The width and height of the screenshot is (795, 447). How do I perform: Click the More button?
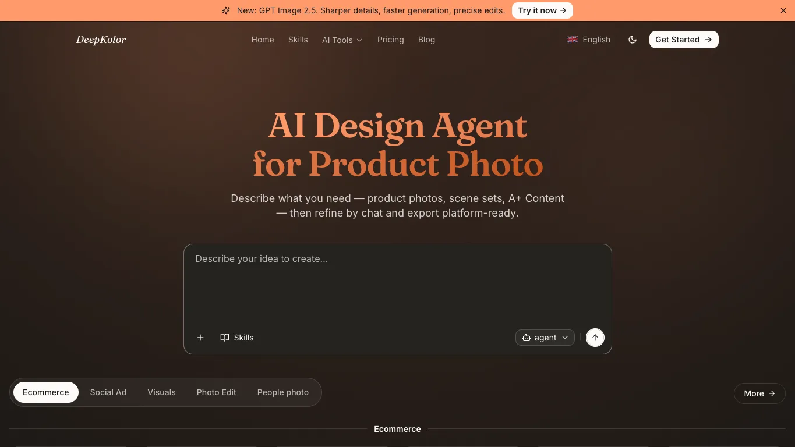click(759, 393)
